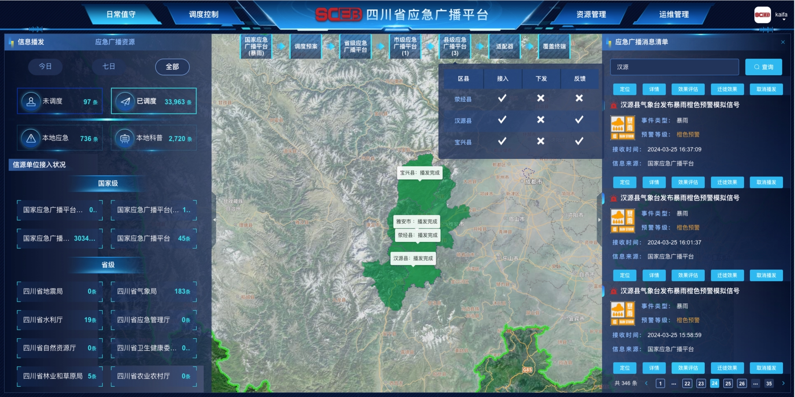Select the 今日 time filter
795x397 pixels.
tap(45, 67)
